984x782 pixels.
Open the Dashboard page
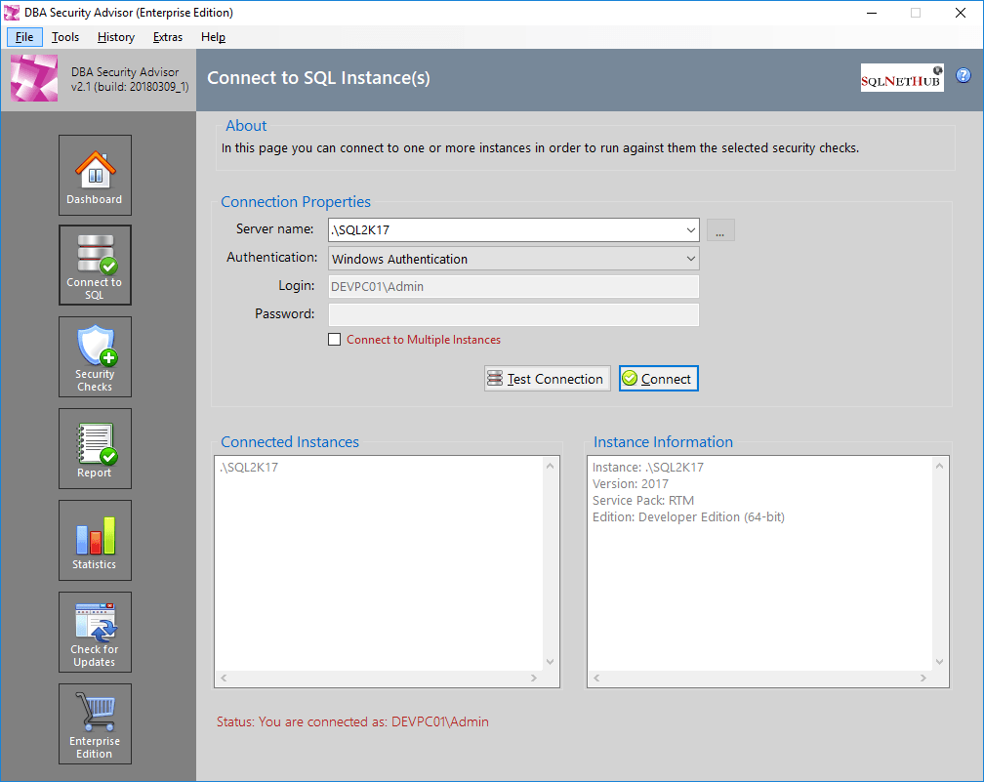click(x=95, y=176)
